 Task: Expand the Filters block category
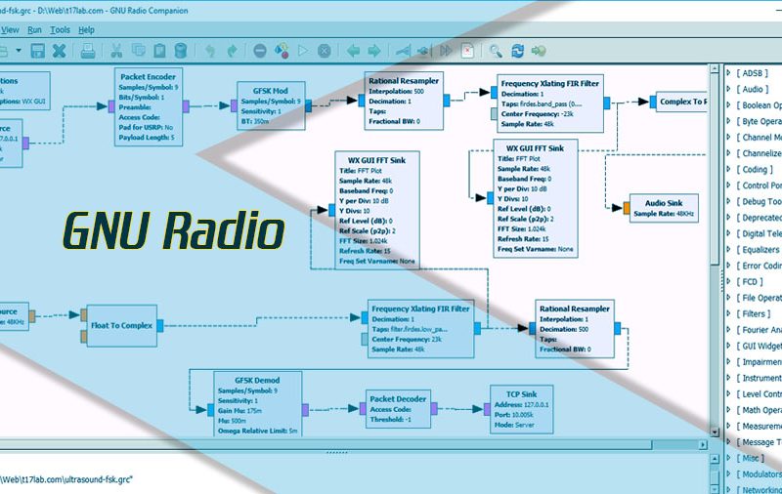pos(729,313)
